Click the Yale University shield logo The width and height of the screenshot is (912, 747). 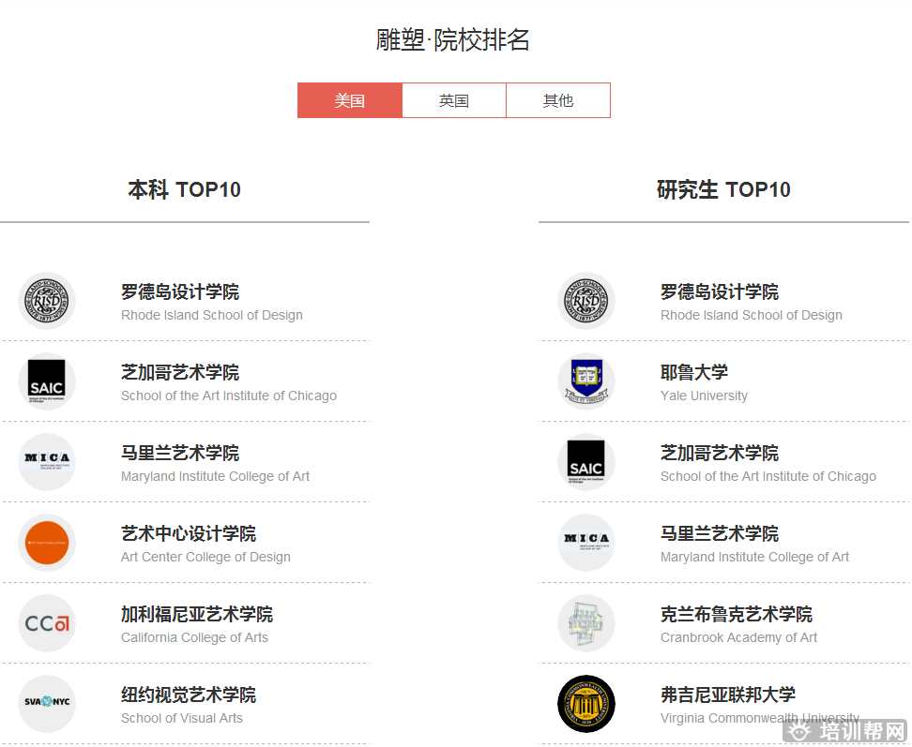(586, 381)
